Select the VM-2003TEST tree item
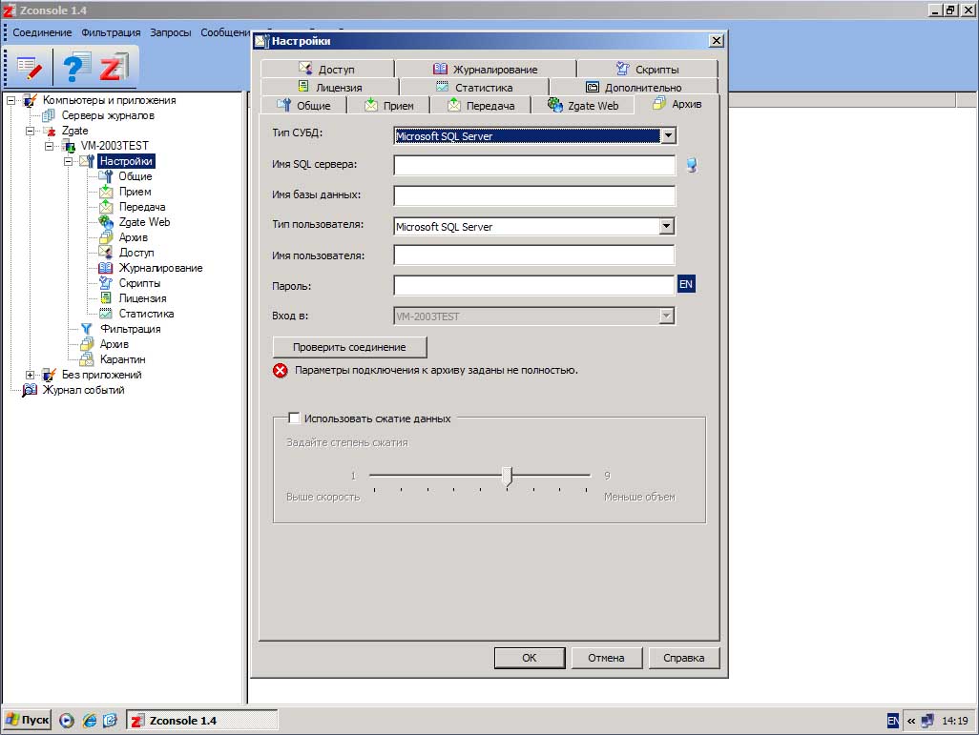Viewport: 979px width, 735px height. coord(115,146)
